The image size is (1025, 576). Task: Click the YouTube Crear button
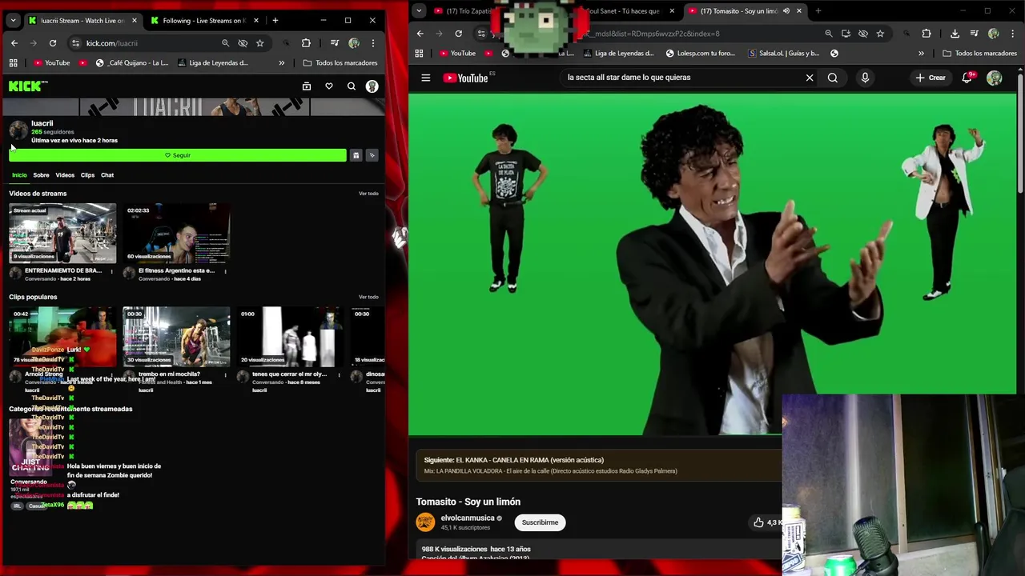coord(931,78)
